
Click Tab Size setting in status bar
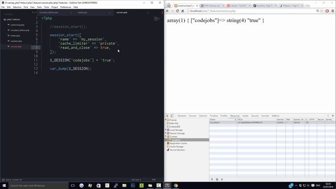click(136, 180)
